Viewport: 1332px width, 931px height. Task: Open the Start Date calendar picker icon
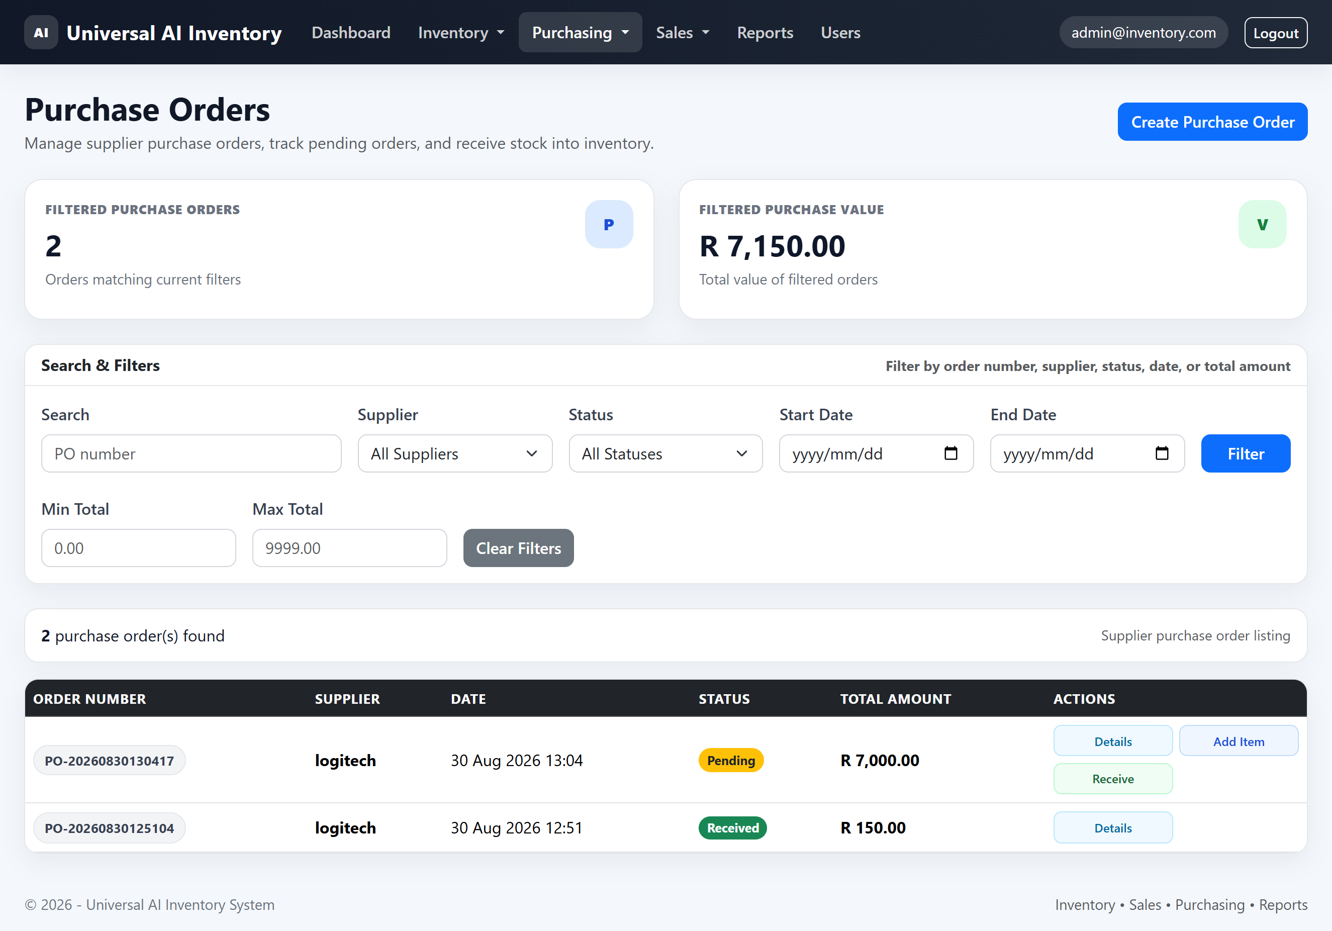pyautogui.click(x=950, y=453)
